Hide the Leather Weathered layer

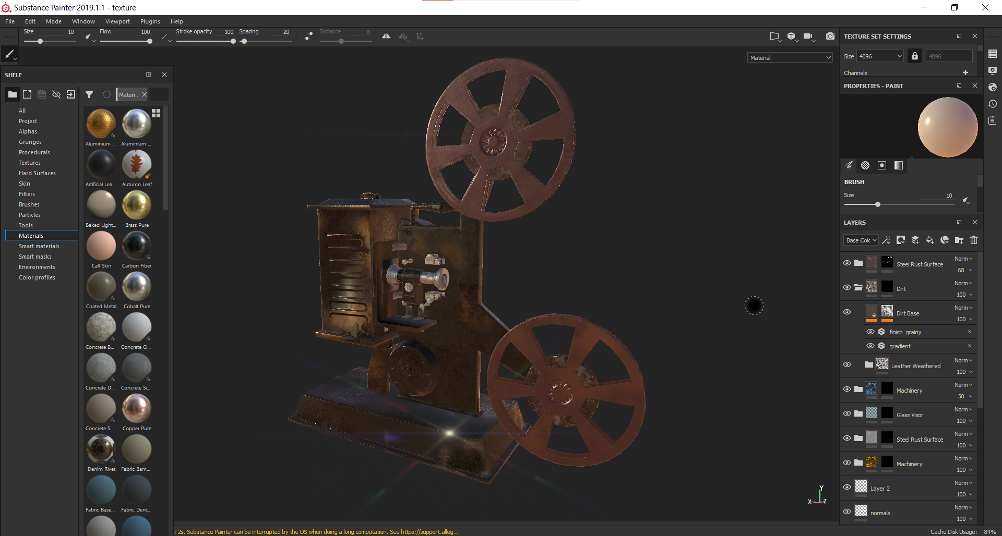[x=847, y=364]
